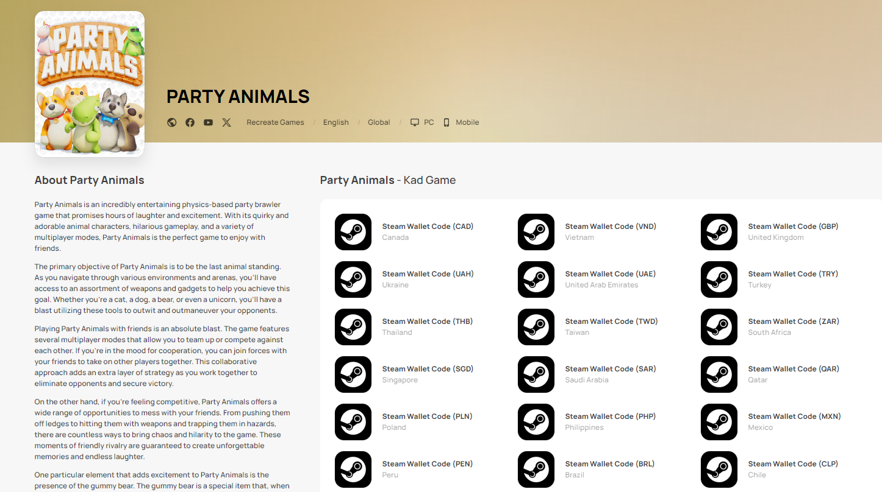This screenshot has width=882, height=492.
Task: Click the Canada country label
Action: [x=395, y=237]
